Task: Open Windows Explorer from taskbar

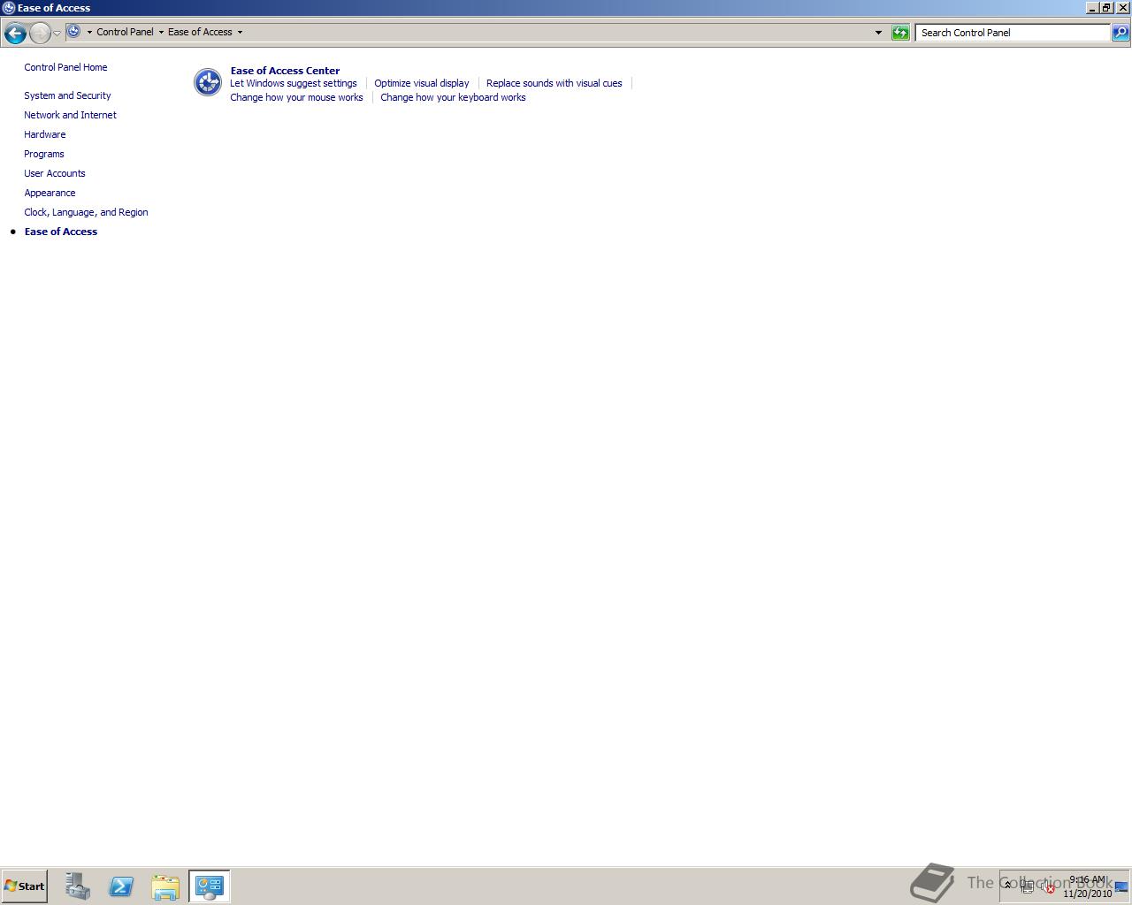Action: tap(165, 886)
